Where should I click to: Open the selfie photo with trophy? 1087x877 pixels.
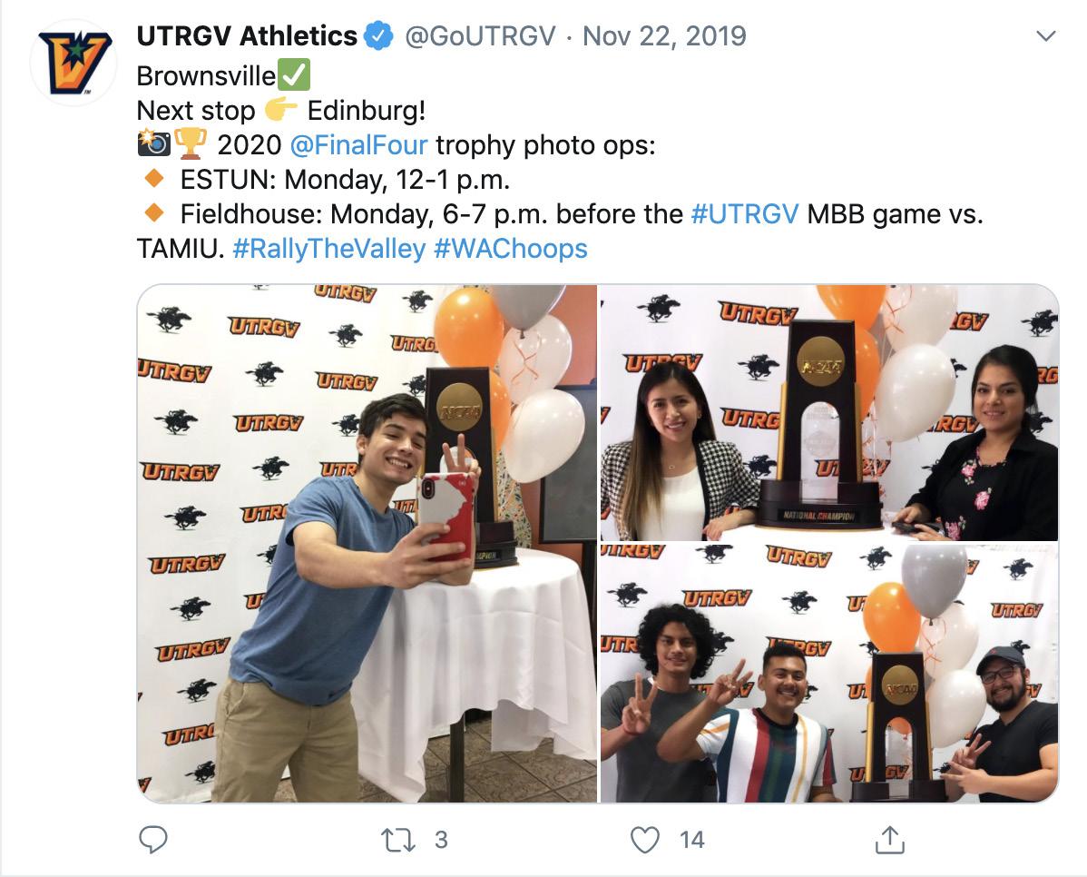tap(367, 543)
